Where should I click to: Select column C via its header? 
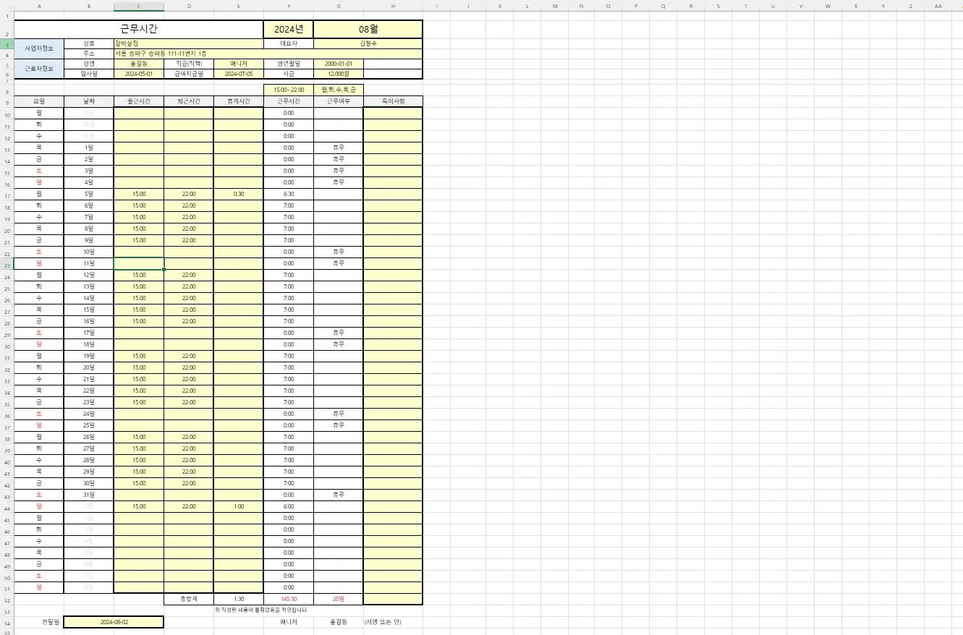pos(139,6)
